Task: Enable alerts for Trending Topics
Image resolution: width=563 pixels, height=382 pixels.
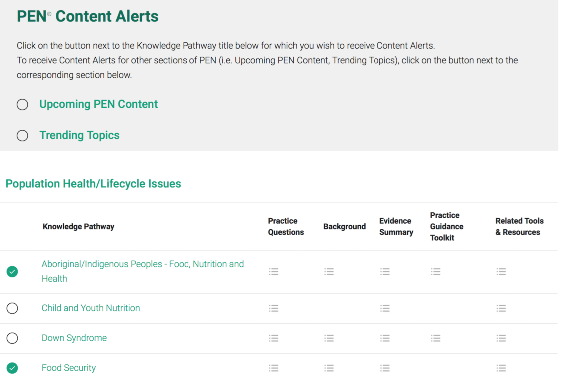Action: (x=22, y=135)
